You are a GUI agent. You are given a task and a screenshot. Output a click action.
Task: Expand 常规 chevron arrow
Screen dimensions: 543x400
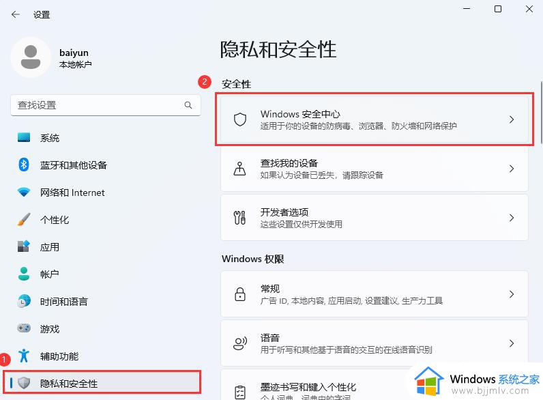[x=512, y=294]
